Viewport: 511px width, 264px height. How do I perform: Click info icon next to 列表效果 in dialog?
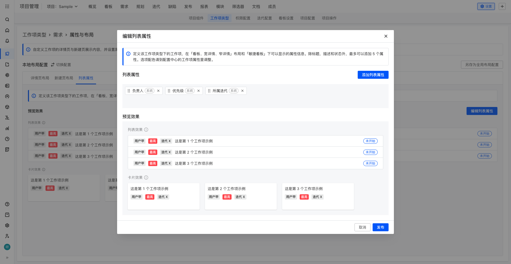146,130
